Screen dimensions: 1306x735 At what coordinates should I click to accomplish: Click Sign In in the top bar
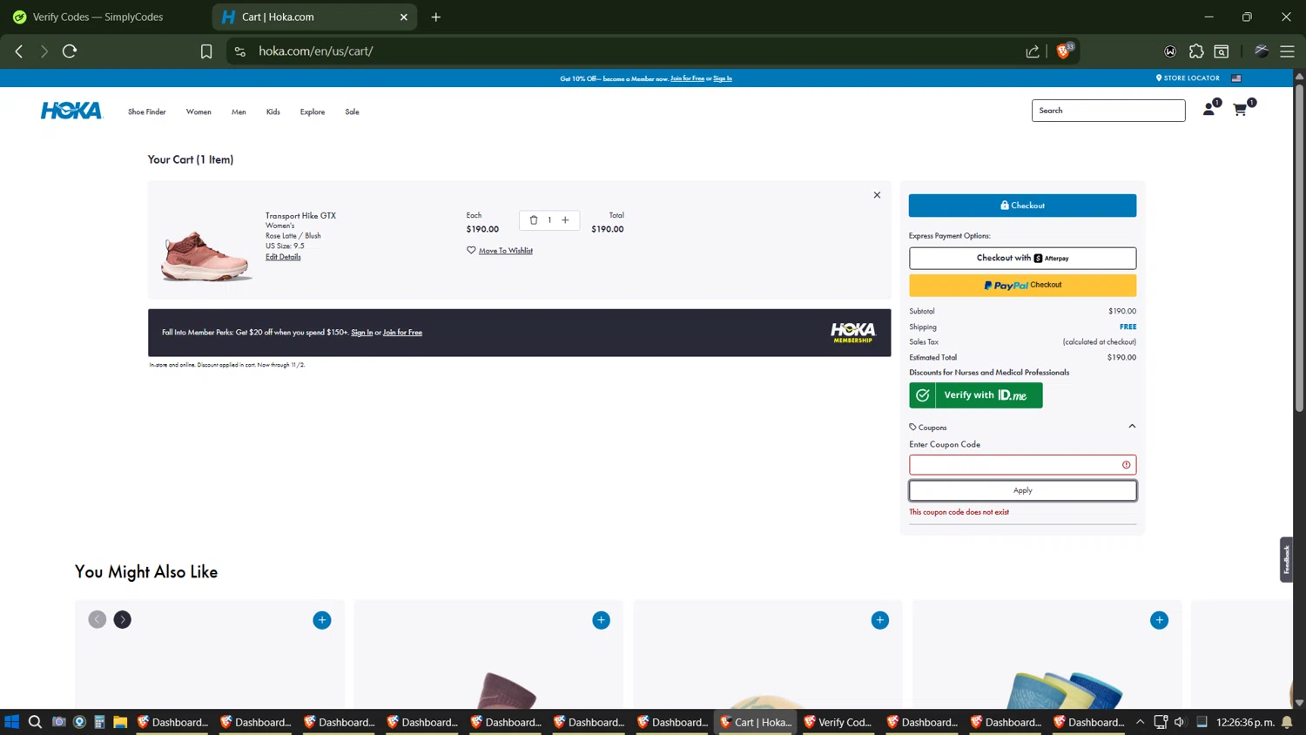pos(723,78)
